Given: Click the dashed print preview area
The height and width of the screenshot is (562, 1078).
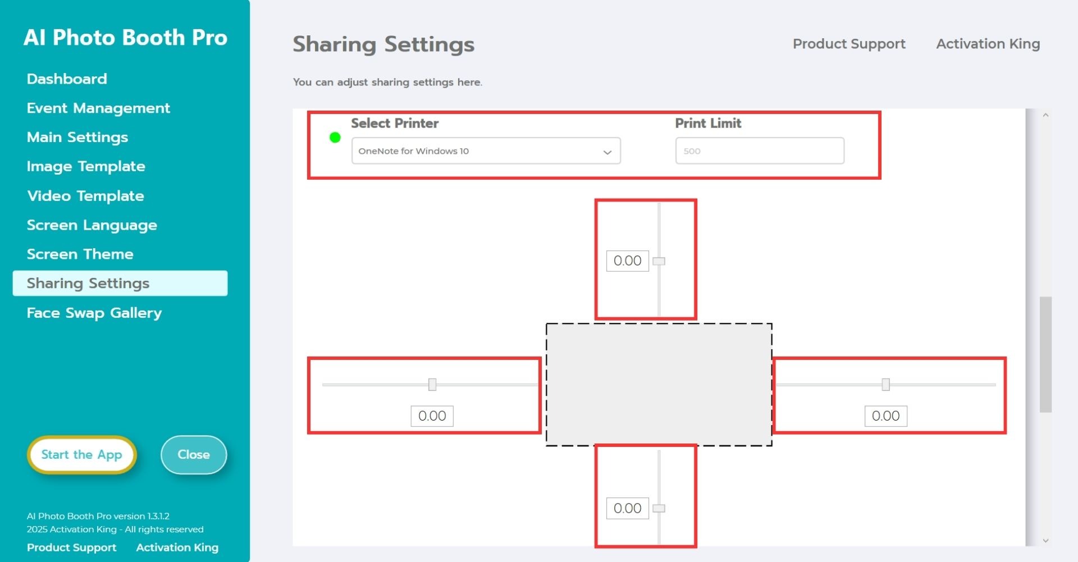Looking at the screenshot, I should [659, 385].
